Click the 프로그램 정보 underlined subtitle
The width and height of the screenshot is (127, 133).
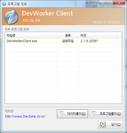click(x=31, y=20)
